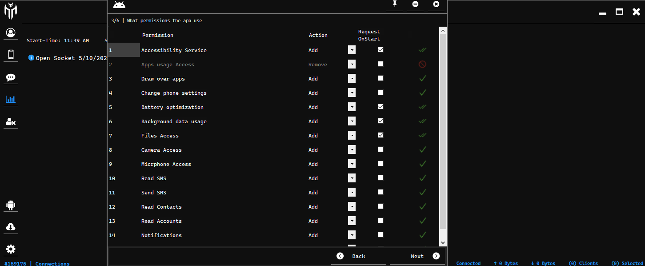Expand the Action dropdown for Apps usage Access

pyautogui.click(x=352, y=64)
